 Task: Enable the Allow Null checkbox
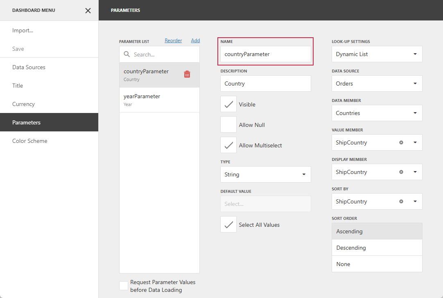[228, 124]
